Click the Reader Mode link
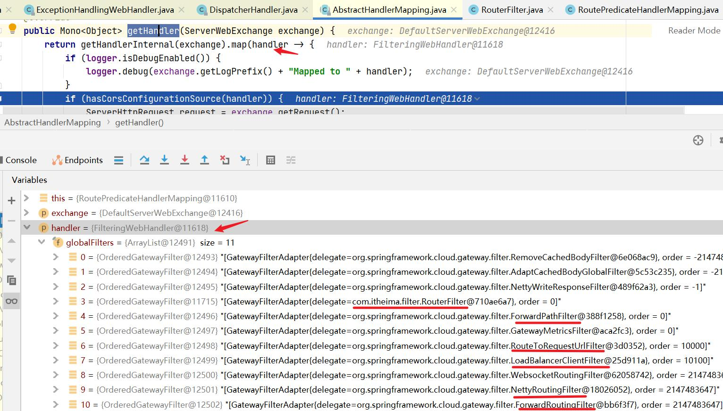 tap(694, 31)
